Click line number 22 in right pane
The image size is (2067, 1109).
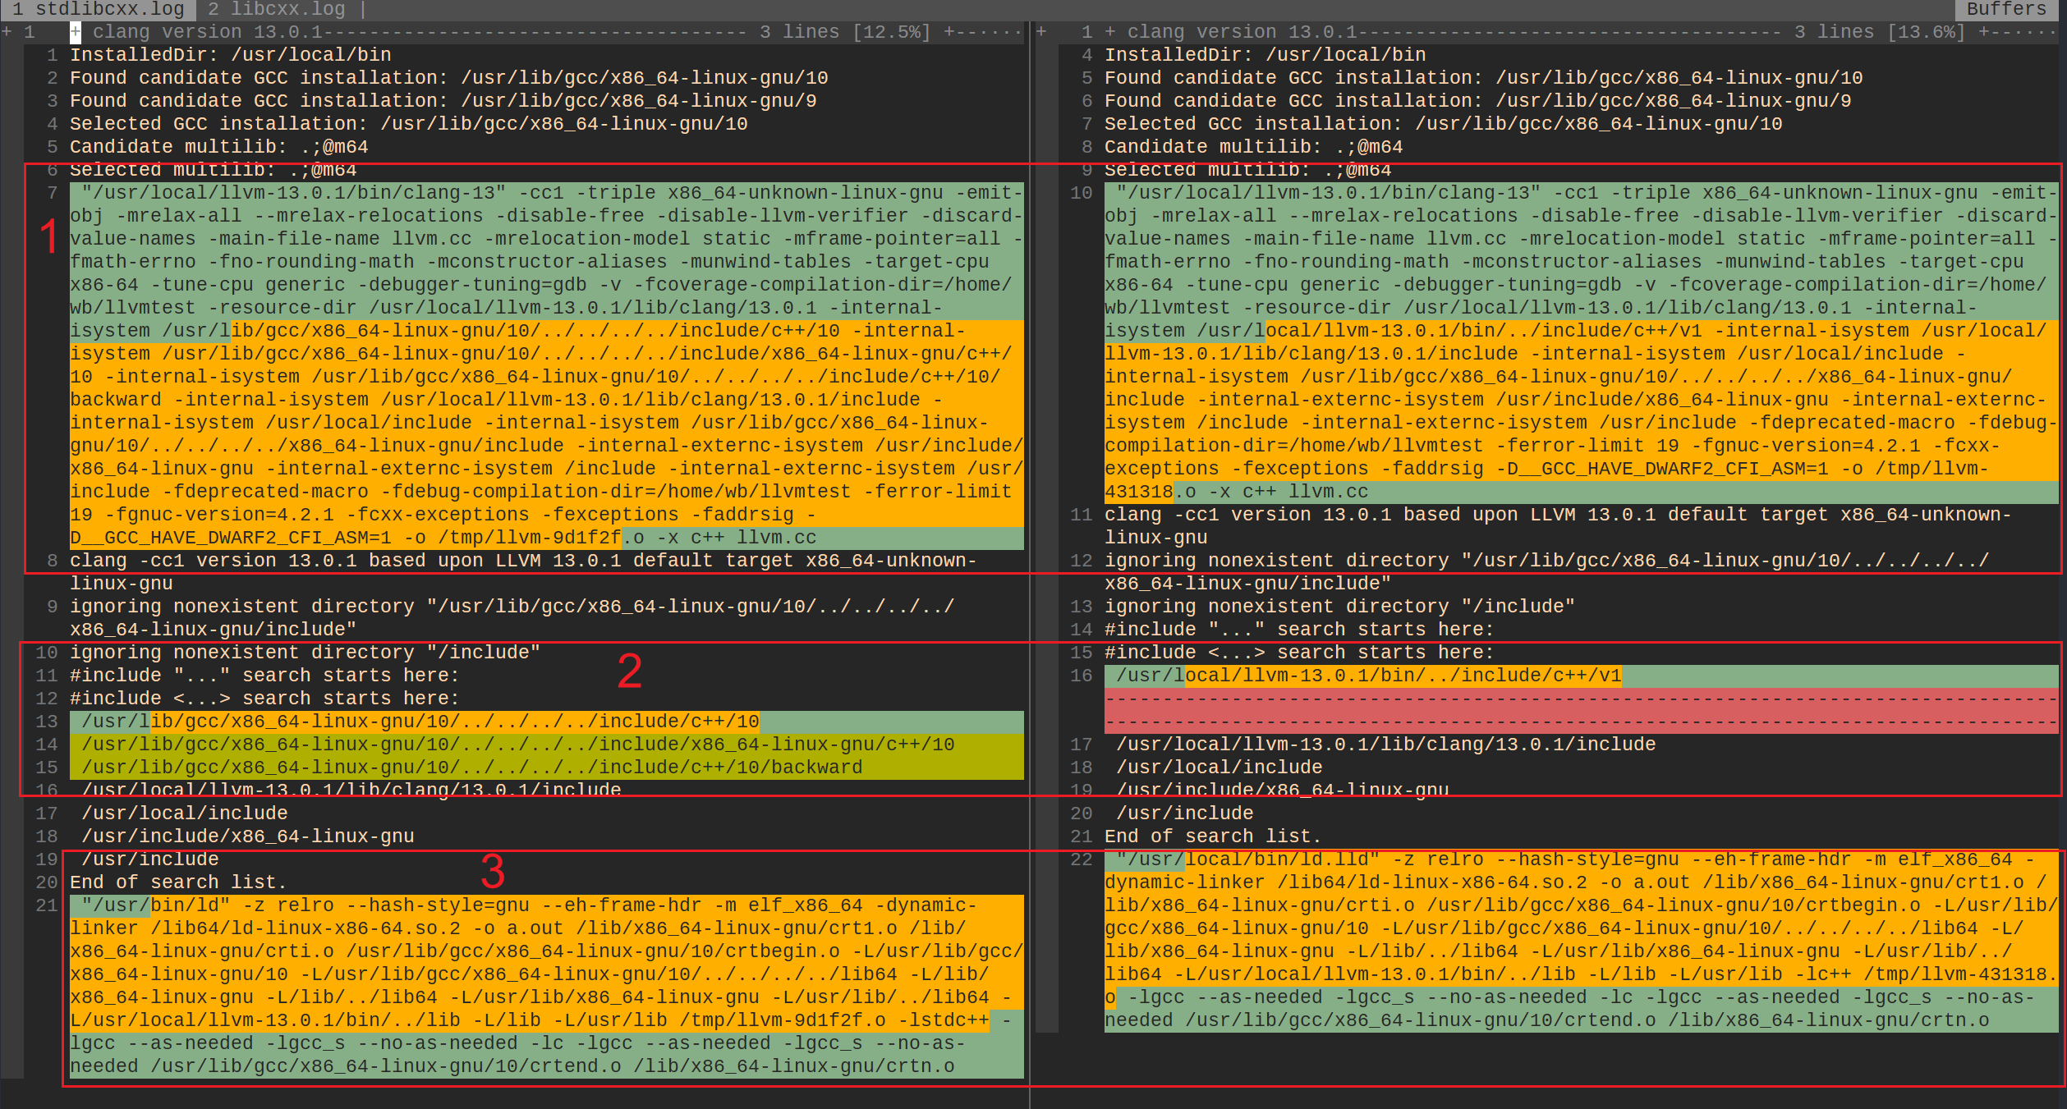point(1082,859)
